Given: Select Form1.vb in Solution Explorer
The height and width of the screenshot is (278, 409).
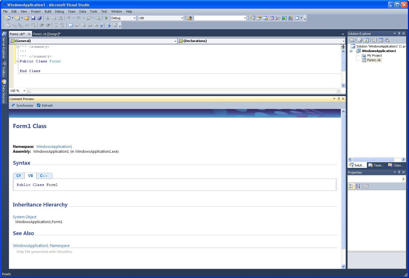Looking at the screenshot, I should pyautogui.click(x=374, y=60).
